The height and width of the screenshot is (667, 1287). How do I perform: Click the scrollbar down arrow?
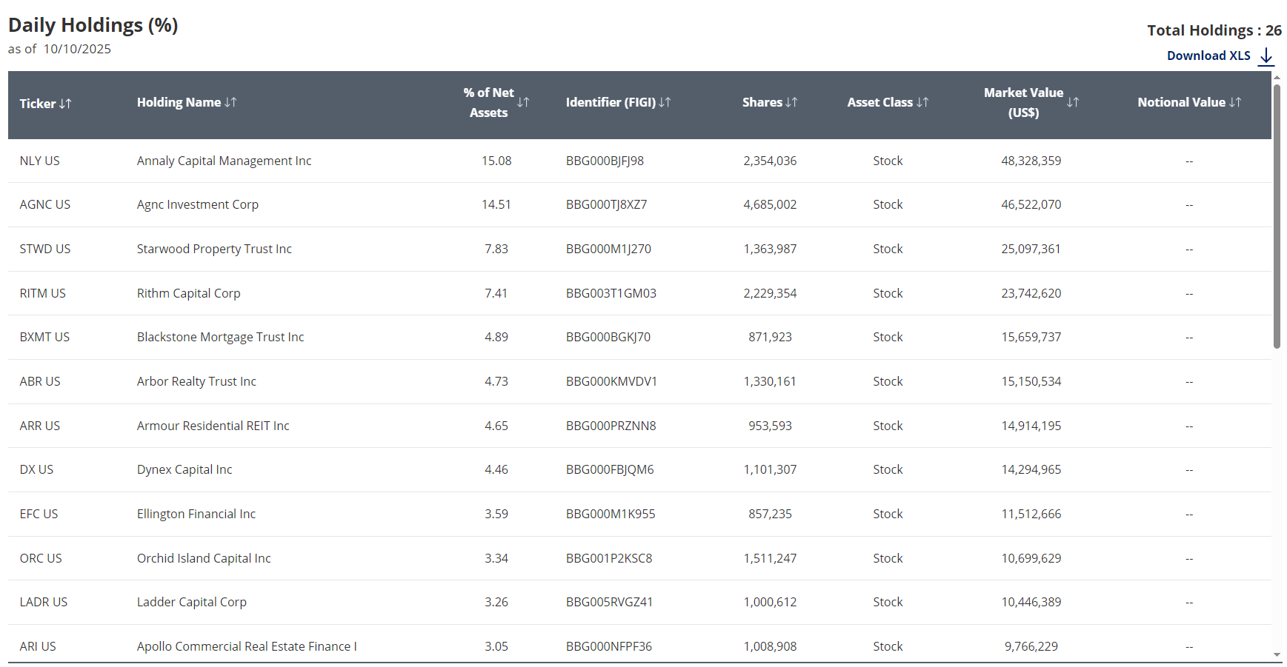[1277, 654]
